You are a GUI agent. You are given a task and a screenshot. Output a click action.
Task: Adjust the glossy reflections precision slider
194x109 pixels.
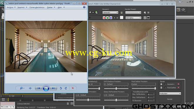pos(88,100)
